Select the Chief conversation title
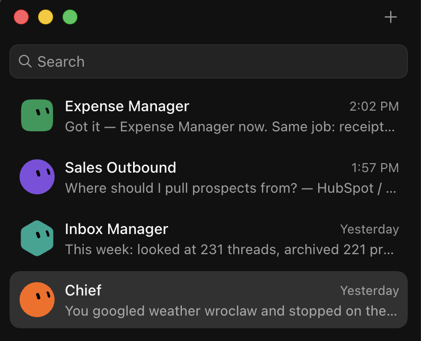 83,290
